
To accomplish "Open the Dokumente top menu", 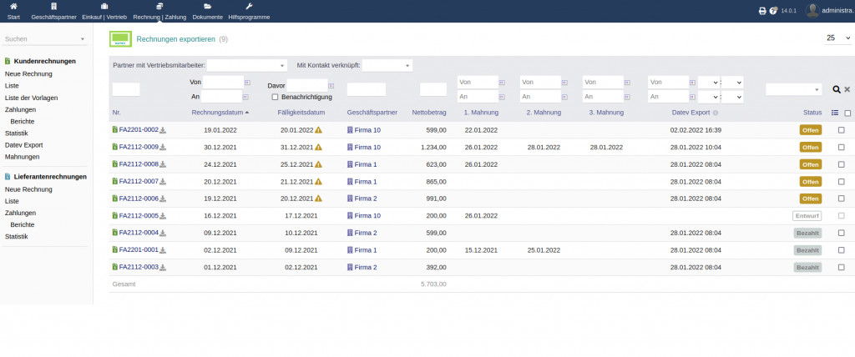I will pos(208,11).
